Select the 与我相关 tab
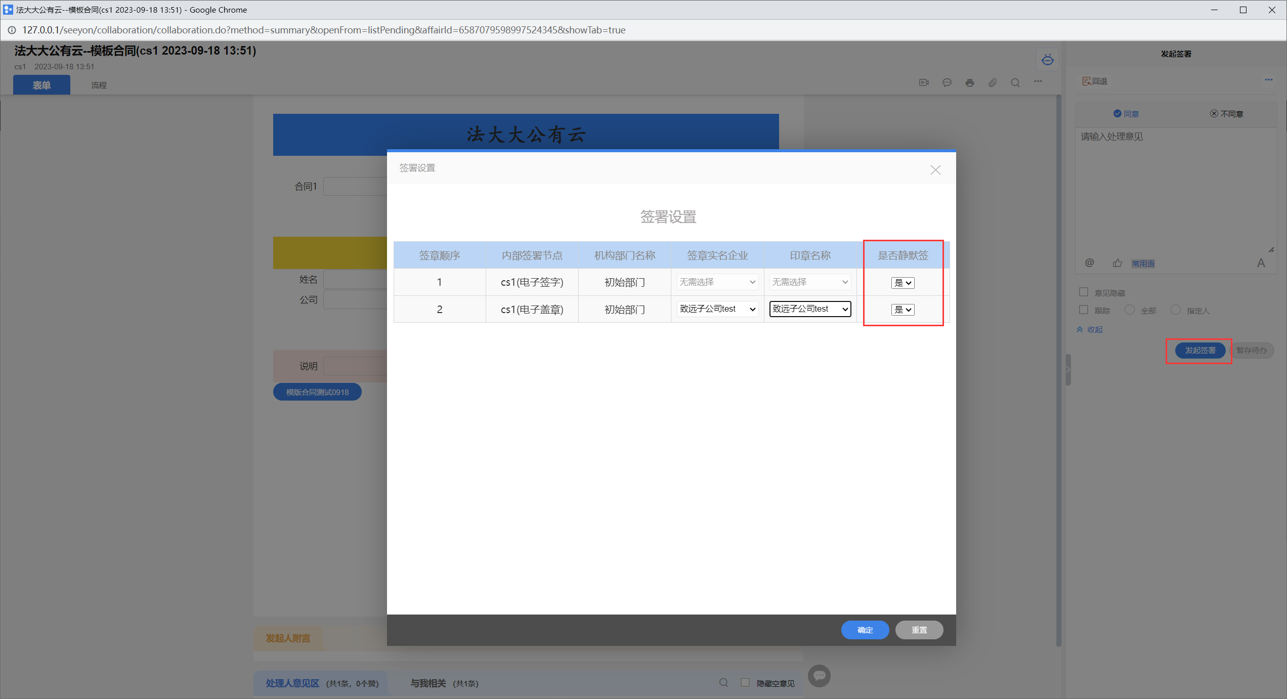 click(427, 683)
